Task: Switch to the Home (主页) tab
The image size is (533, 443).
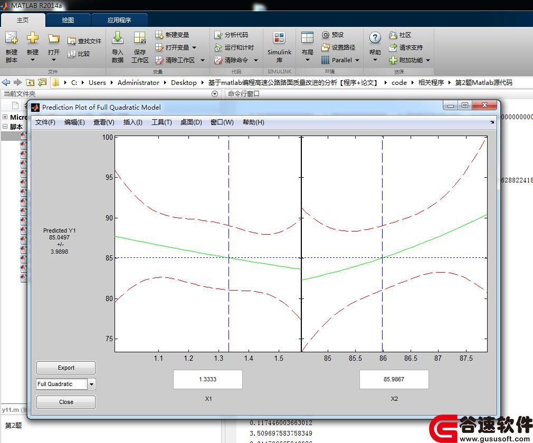Action: 23,20
